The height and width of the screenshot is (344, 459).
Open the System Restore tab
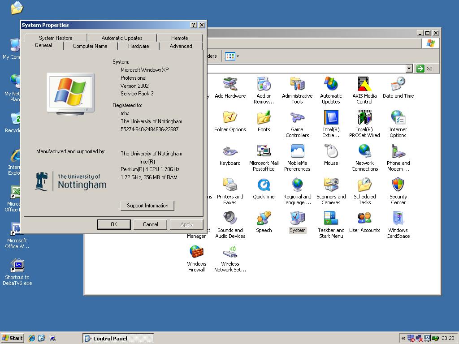click(56, 38)
